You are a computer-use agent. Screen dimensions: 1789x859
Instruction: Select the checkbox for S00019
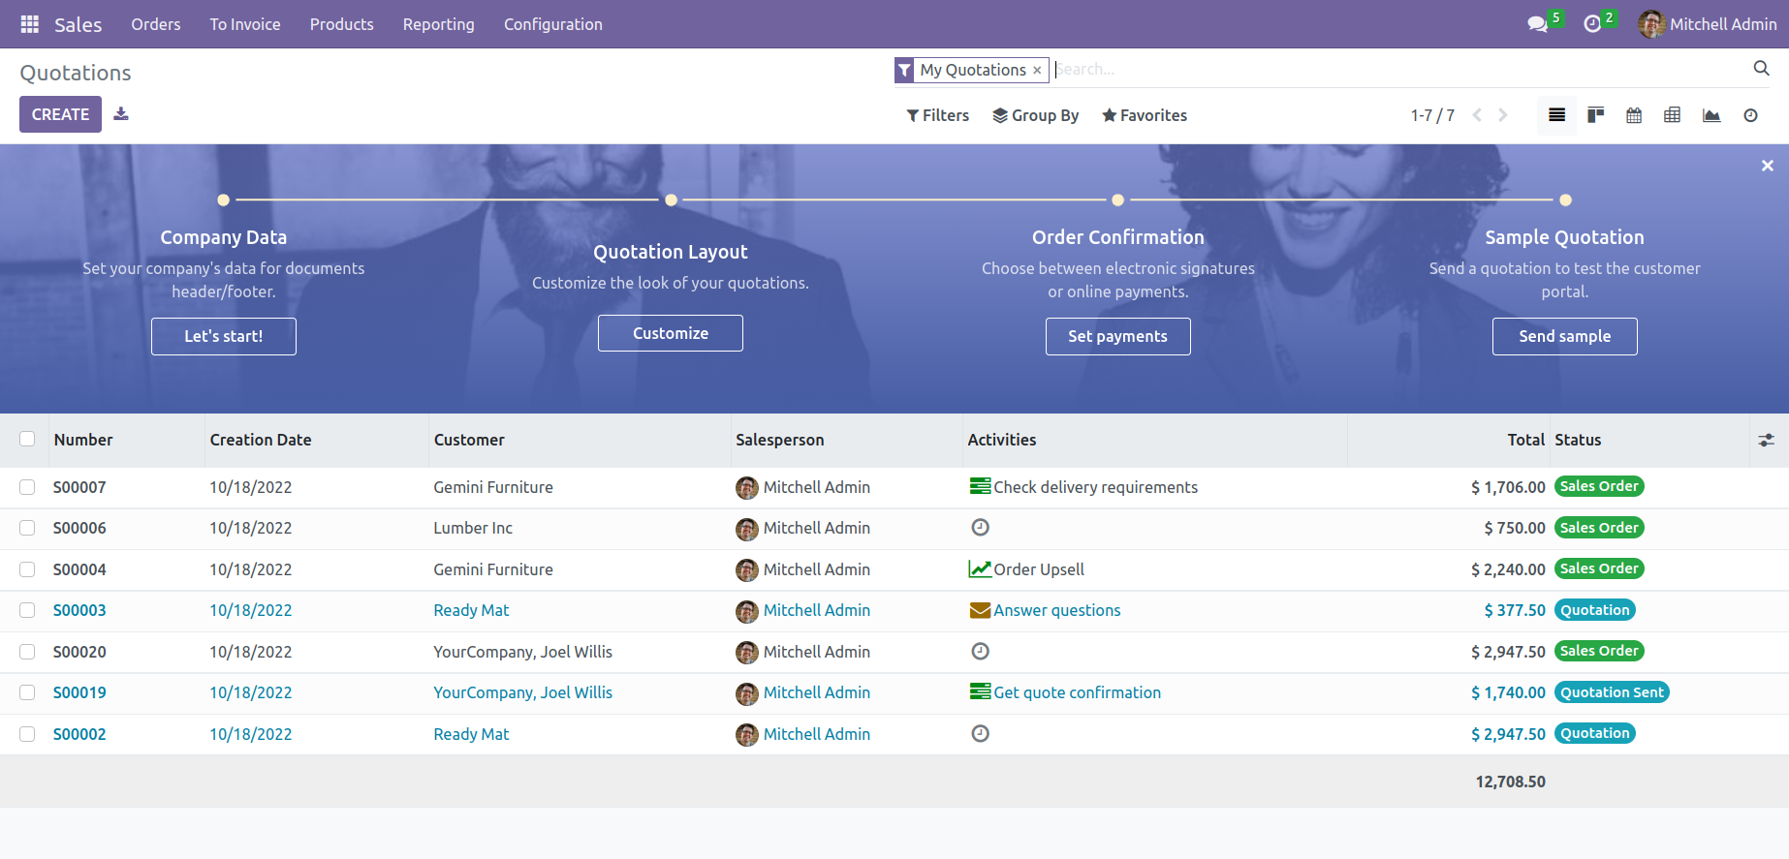pyautogui.click(x=27, y=692)
